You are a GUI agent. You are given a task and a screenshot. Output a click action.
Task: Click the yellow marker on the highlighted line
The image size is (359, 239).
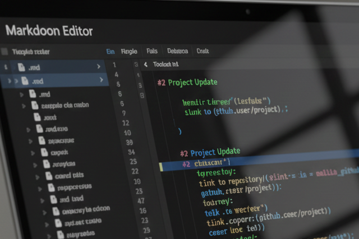(x=161, y=166)
